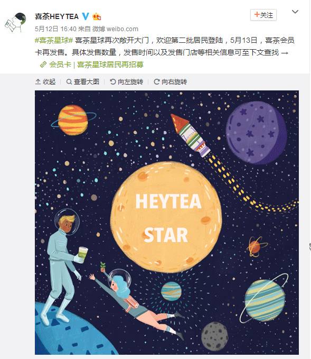311x359 pixels.
Task: Rotate the image left with 向左旋转
Action: click(x=126, y=82)
